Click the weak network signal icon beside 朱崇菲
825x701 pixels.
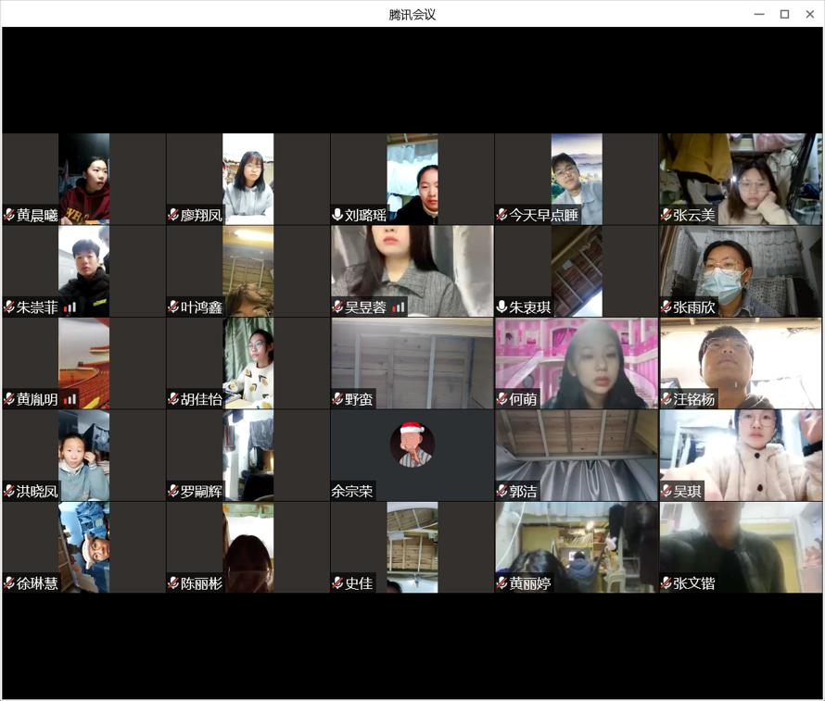(x=70, y=307)
